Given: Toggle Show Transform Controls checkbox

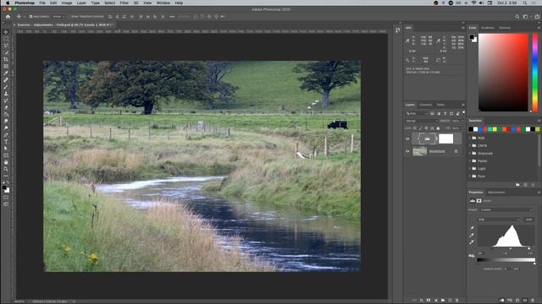Looking at the screenshot, I should click(69, 17).
